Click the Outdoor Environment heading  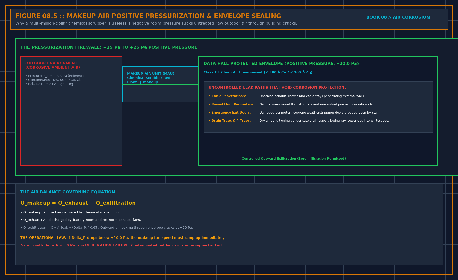point(53,65)
